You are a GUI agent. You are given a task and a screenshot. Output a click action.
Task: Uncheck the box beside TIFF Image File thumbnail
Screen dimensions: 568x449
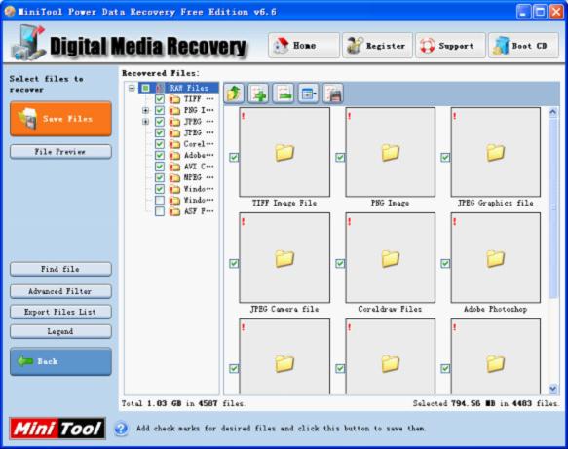[x=234, y=157]
